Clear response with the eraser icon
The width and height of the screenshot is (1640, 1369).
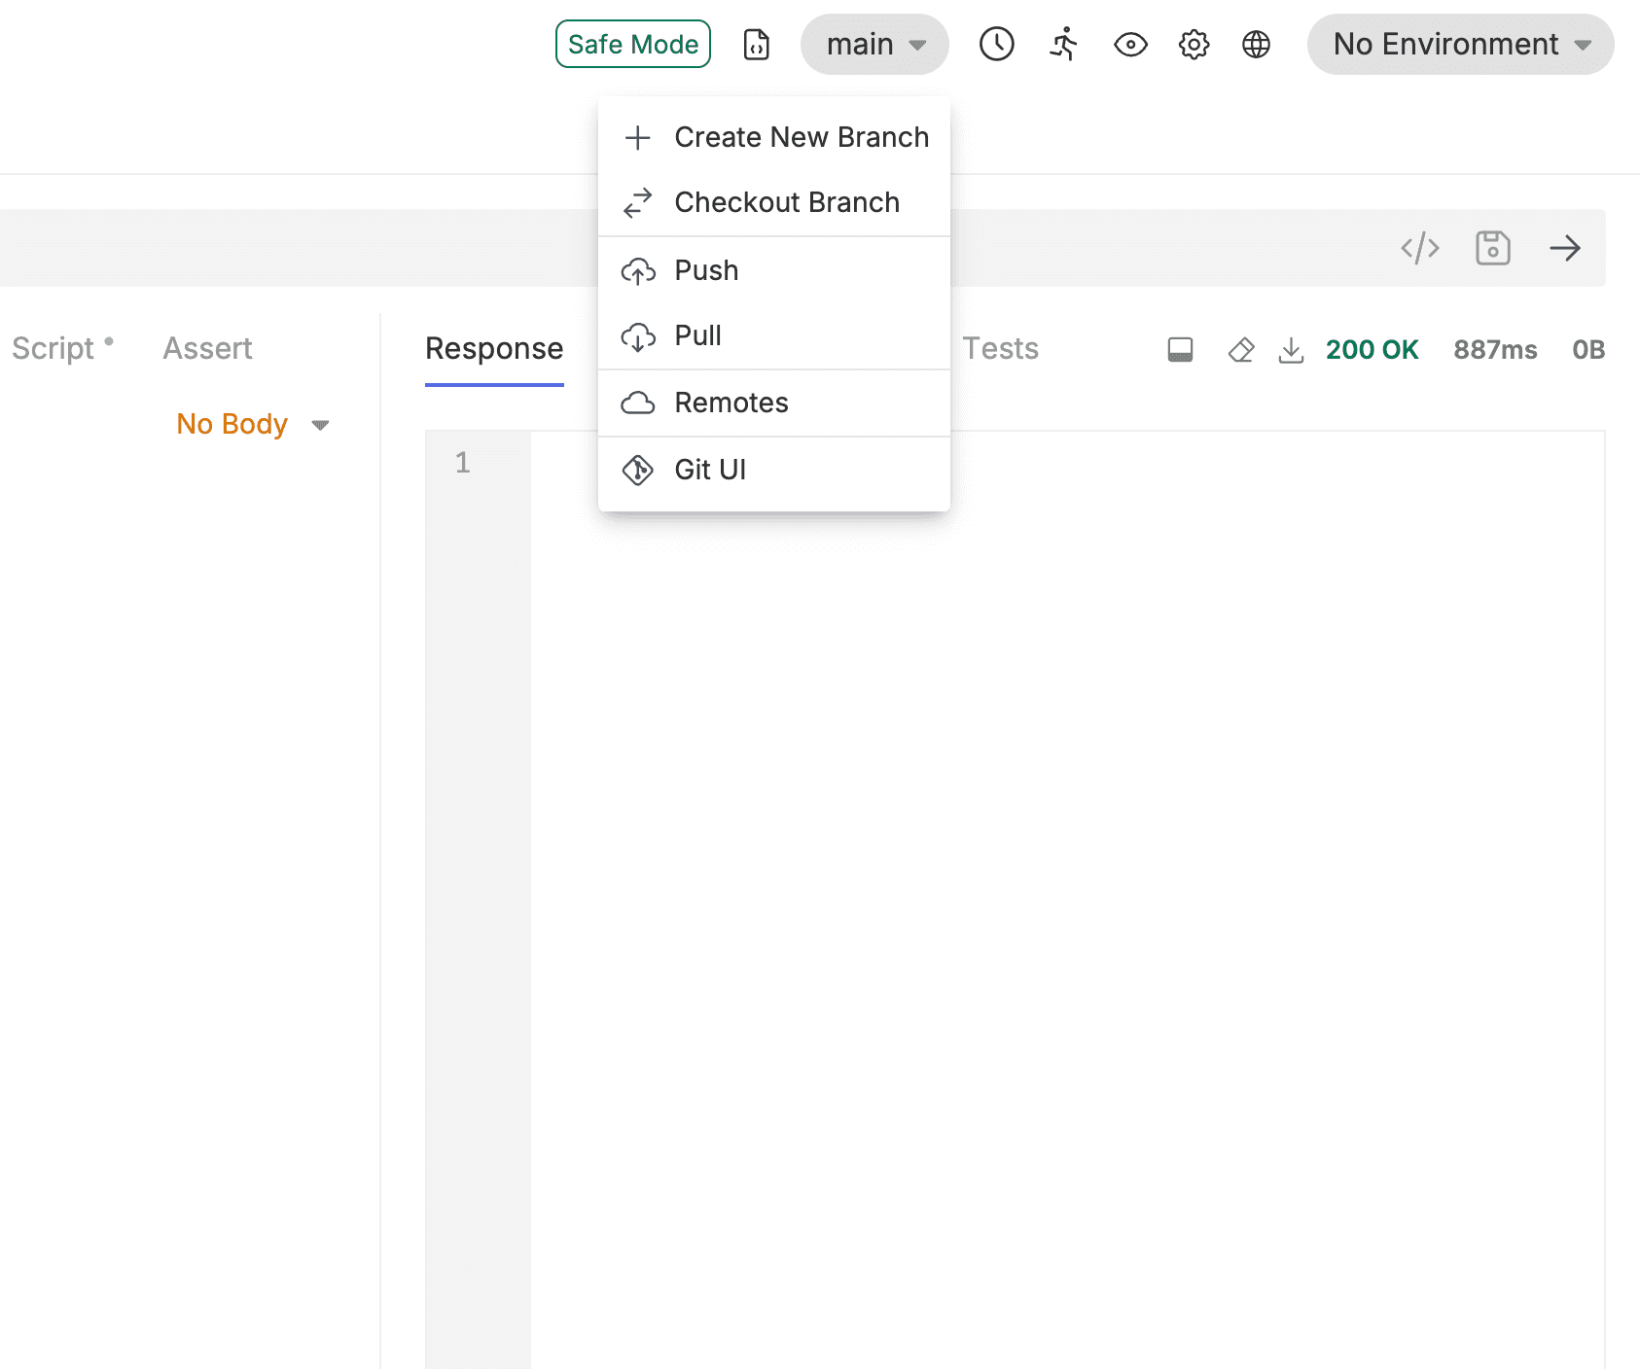pyautogui.click(x=1241, y=350)
